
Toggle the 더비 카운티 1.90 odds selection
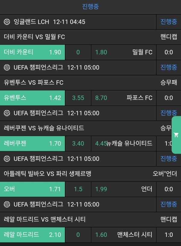(x=32, y=52)
